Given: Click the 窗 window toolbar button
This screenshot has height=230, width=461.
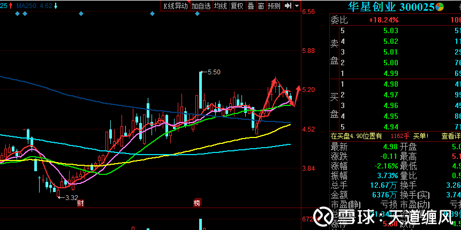Looking at the screenshot, I should point(261,5).
